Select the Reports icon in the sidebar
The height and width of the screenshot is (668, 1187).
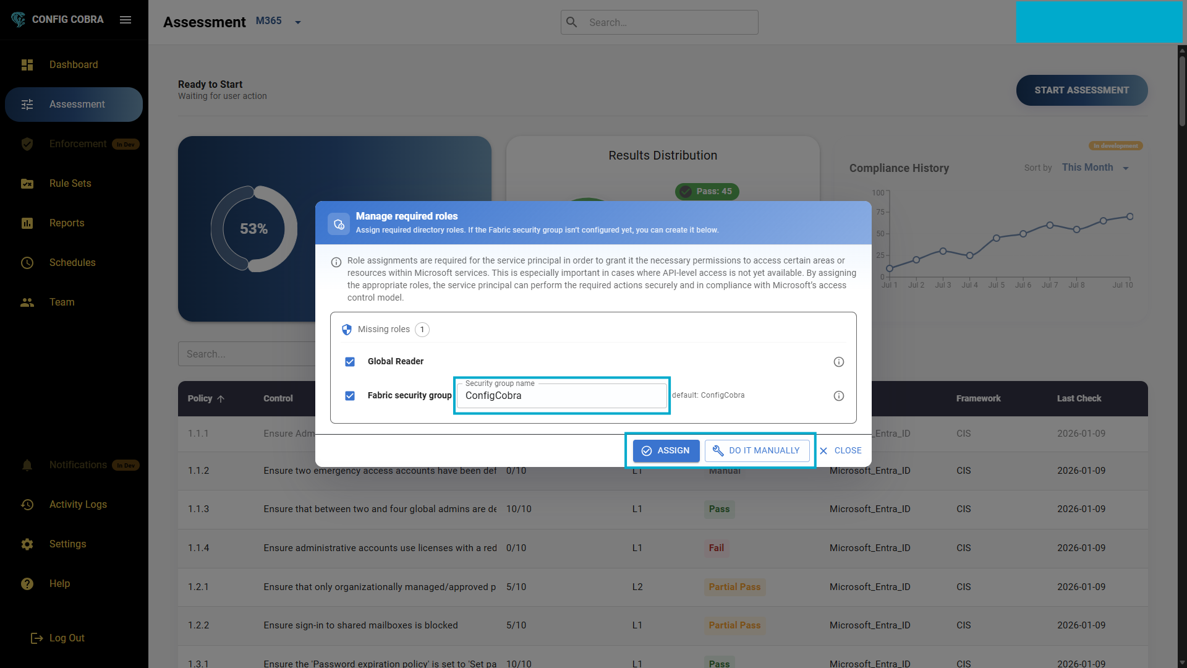27,223
